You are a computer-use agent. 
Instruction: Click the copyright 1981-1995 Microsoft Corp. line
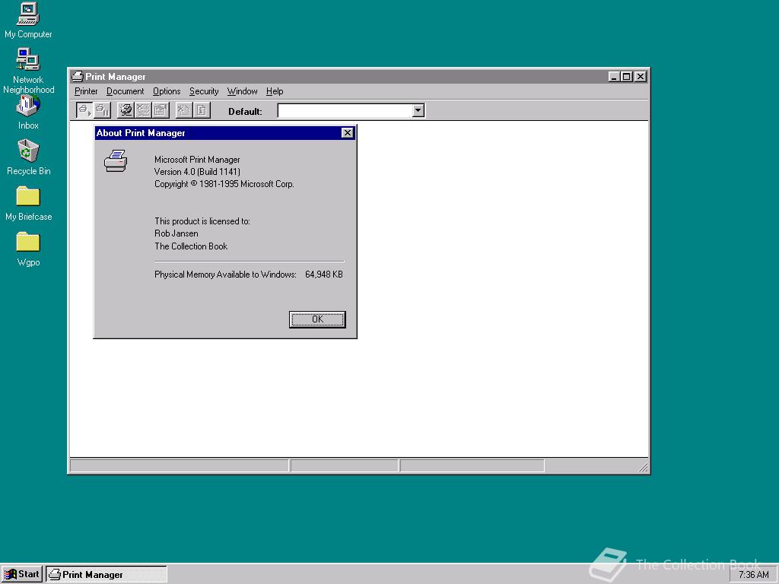coord(224,184)
